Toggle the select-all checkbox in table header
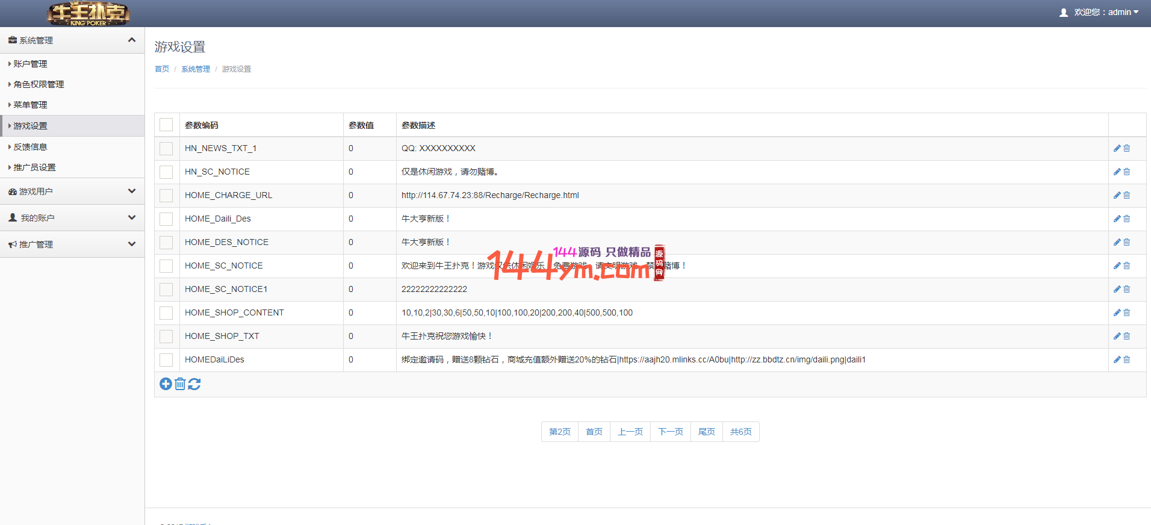This screenshot has width=1151, height=525. point(166,125)
